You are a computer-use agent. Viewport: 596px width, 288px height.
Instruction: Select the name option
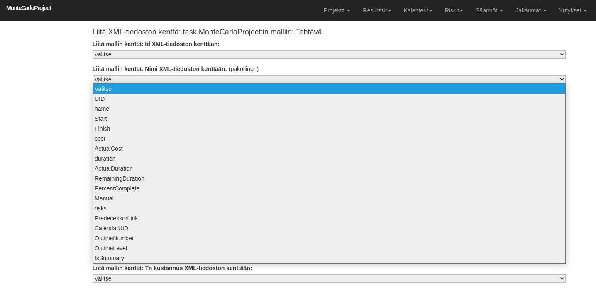(102, 109)
